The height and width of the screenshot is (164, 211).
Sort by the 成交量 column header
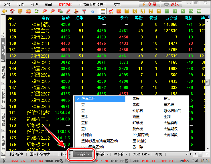171,18
